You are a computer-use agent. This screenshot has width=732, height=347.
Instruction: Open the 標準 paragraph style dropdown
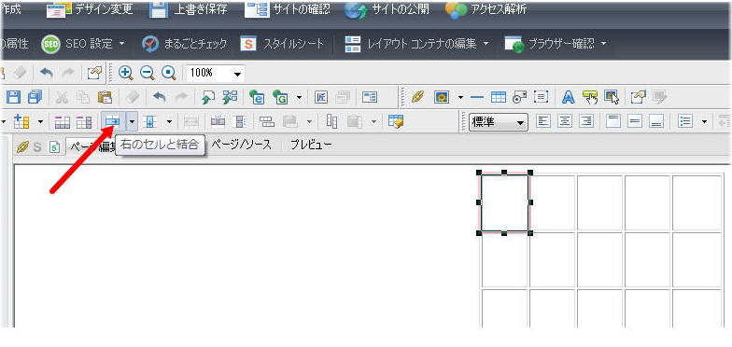click(499, 122)
